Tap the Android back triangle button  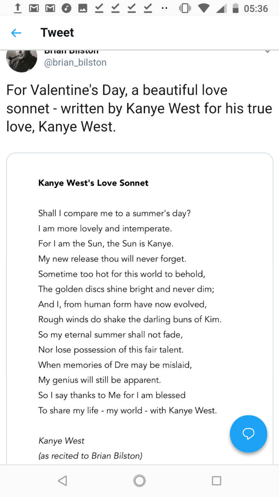tap(62, 480)
